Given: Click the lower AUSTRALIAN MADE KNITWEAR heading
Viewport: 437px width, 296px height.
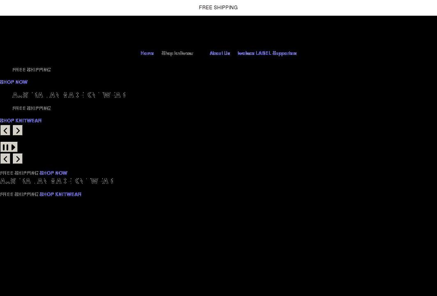Looking at the screenshot, I should coord(57,181).
